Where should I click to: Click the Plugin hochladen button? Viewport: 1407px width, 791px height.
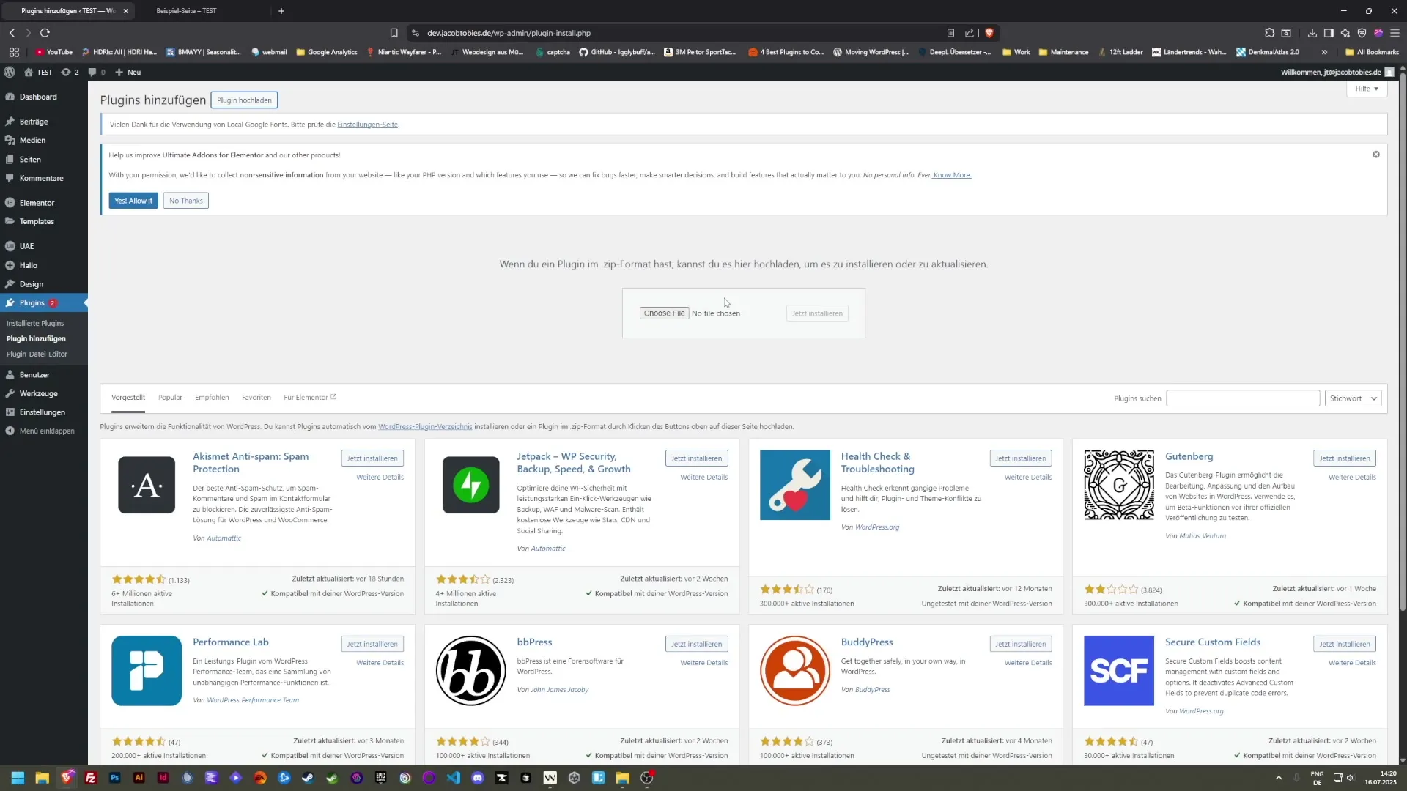(x=244, y=100)
